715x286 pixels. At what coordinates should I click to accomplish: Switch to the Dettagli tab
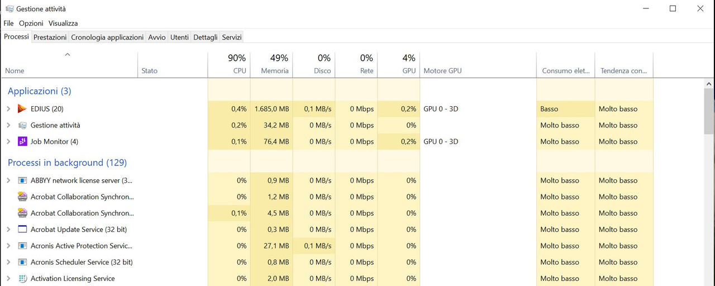[206, 37]
